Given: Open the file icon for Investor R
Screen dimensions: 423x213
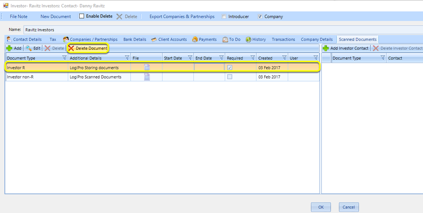Looking at the screenshot, I should click(x=147, y=67).
